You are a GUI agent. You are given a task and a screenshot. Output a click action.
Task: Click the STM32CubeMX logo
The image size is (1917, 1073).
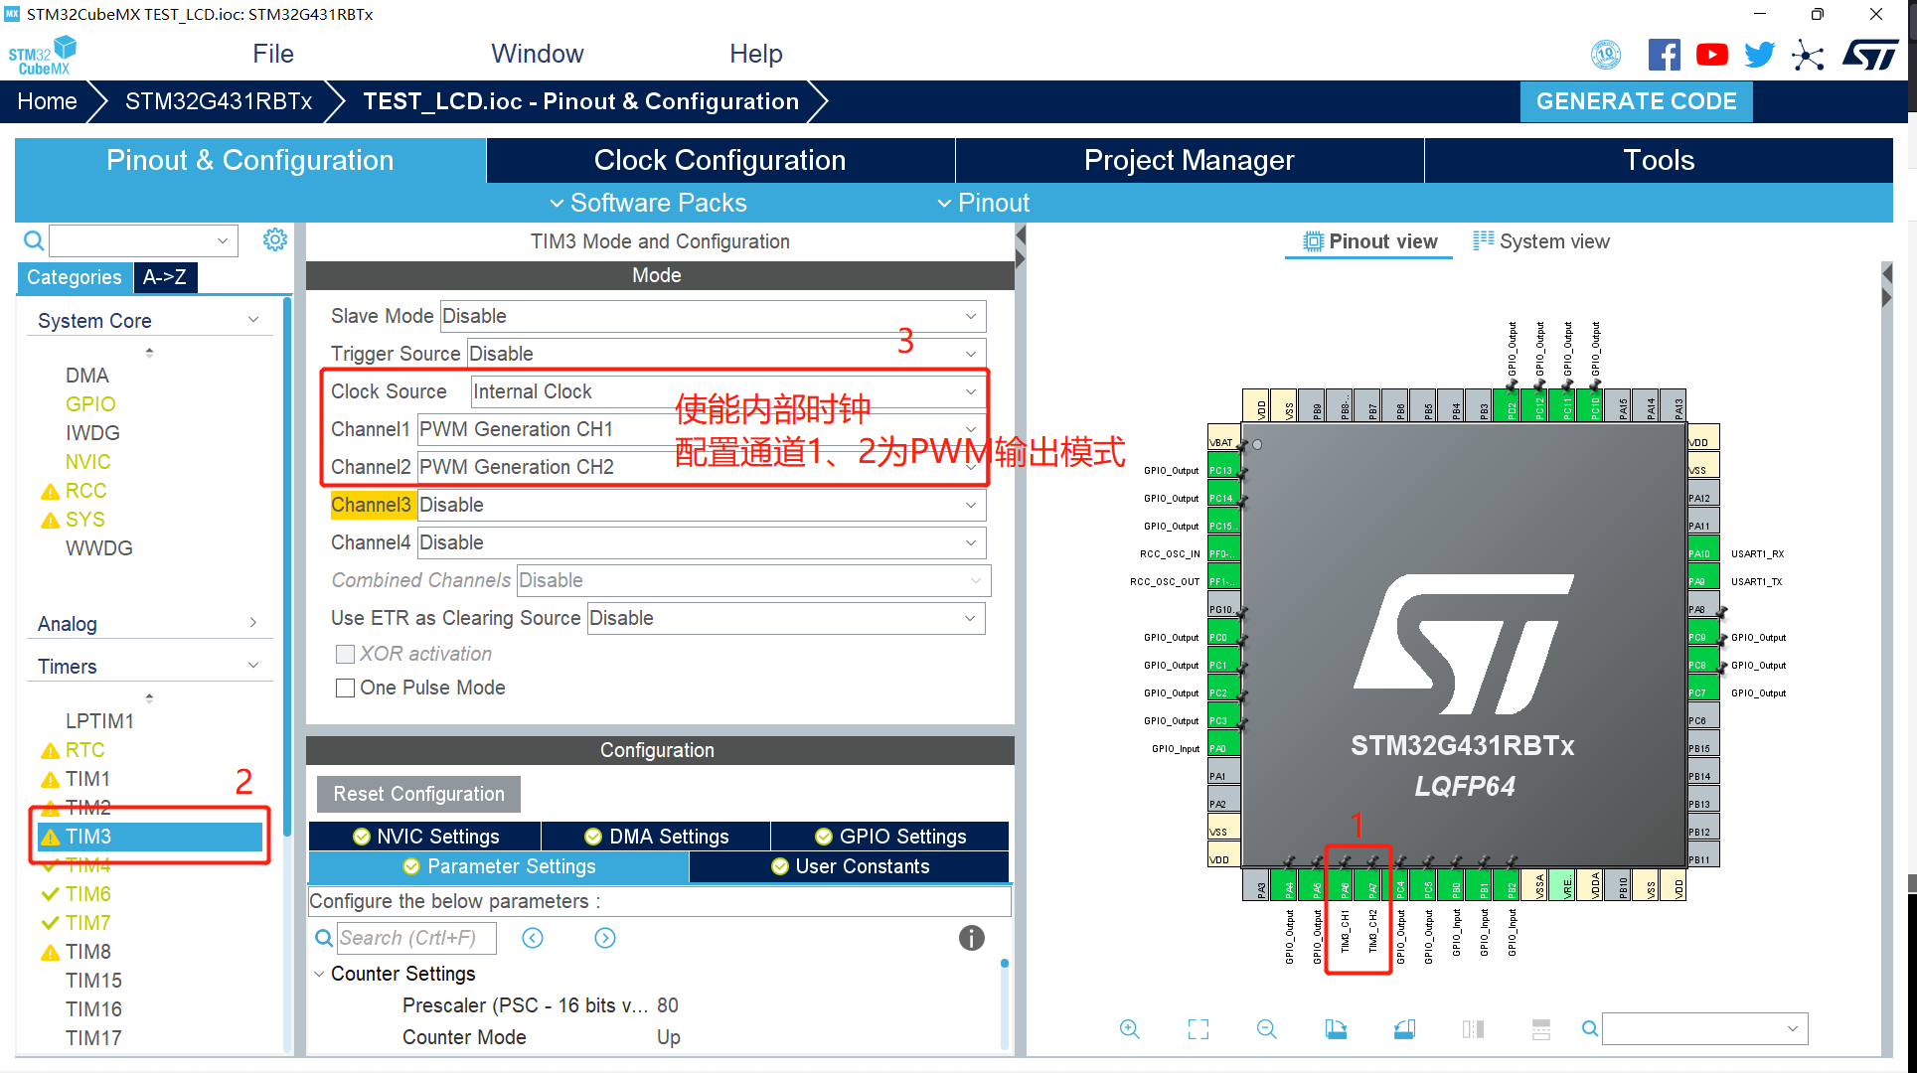point(43,56)
